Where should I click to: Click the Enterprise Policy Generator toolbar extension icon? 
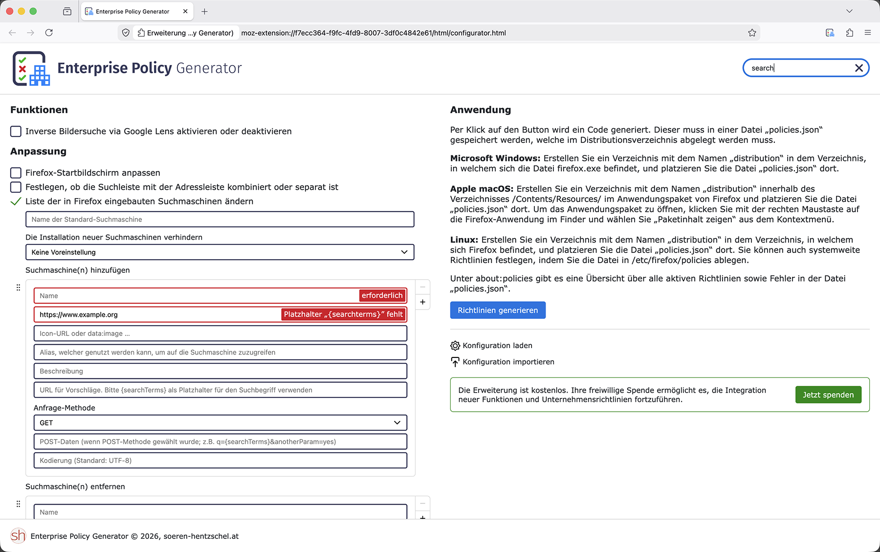point(830,33)
